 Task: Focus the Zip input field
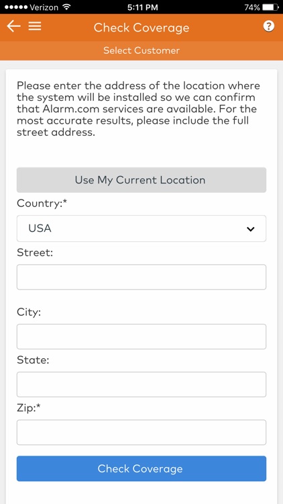tap(141, 432)
